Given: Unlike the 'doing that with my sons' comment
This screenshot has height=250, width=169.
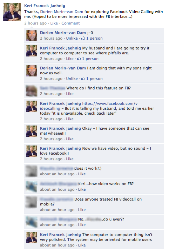Looking at the screenshot, I should [72, 79].
